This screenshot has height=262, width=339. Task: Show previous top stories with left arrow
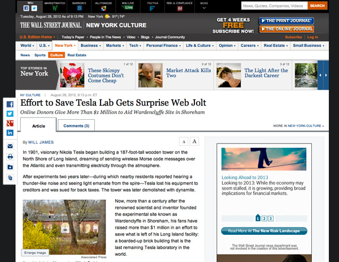tap(320, 75)
